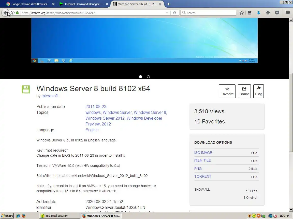
Task: Click the scrollbar up arrow
Action: (291, 20)
